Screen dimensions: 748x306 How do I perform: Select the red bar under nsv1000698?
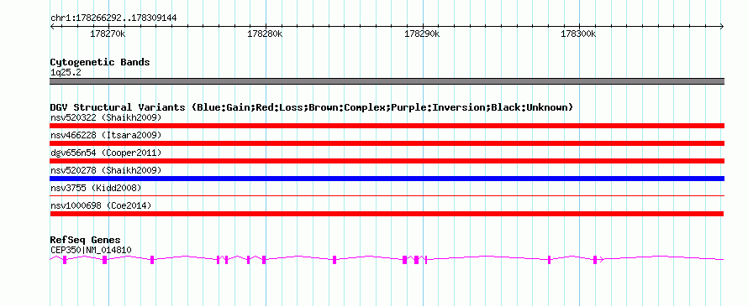[x=387, y=214]
